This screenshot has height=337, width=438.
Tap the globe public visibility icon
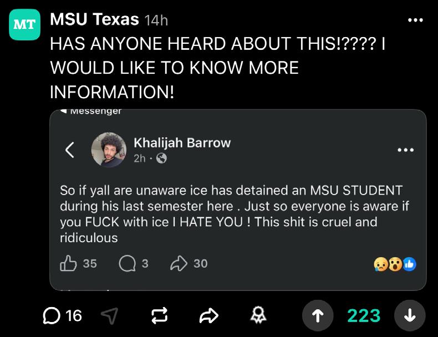point(161,158)
